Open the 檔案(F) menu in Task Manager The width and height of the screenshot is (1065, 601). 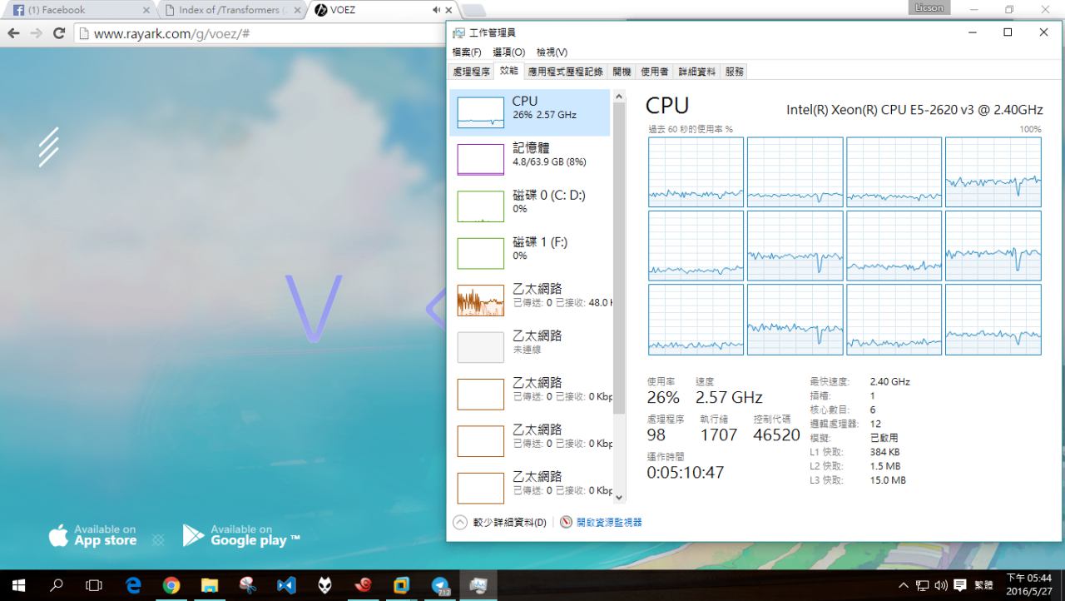pos(467,52)
